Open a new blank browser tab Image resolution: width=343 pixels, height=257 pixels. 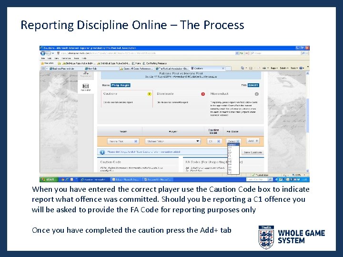click(x=228, y=69)
